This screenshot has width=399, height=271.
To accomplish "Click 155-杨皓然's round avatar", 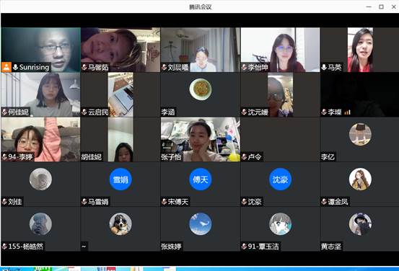I will [x=40, y=224].
